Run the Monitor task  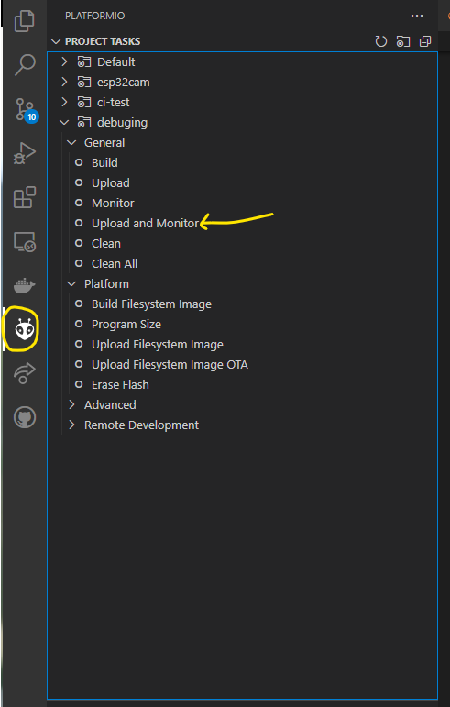113,204
